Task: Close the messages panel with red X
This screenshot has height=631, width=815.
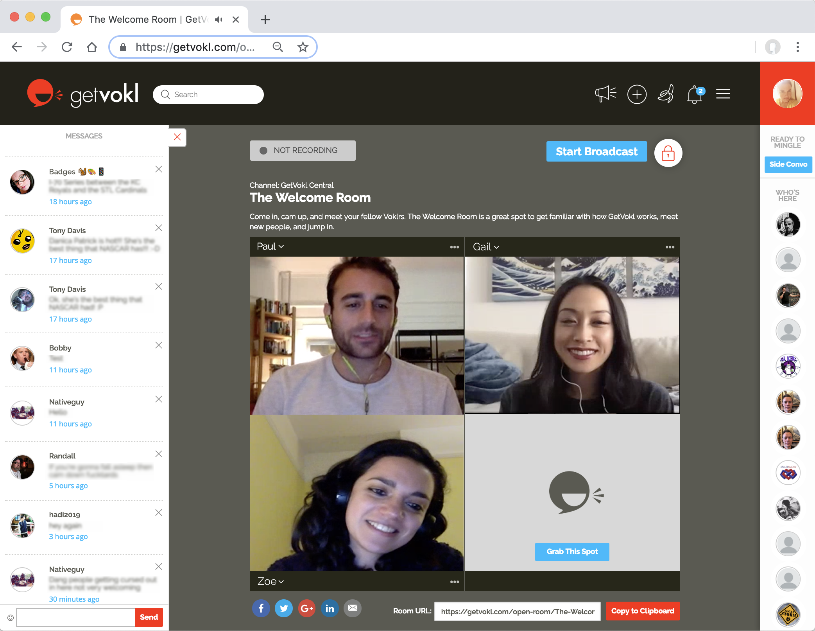Action: point(177,137)
